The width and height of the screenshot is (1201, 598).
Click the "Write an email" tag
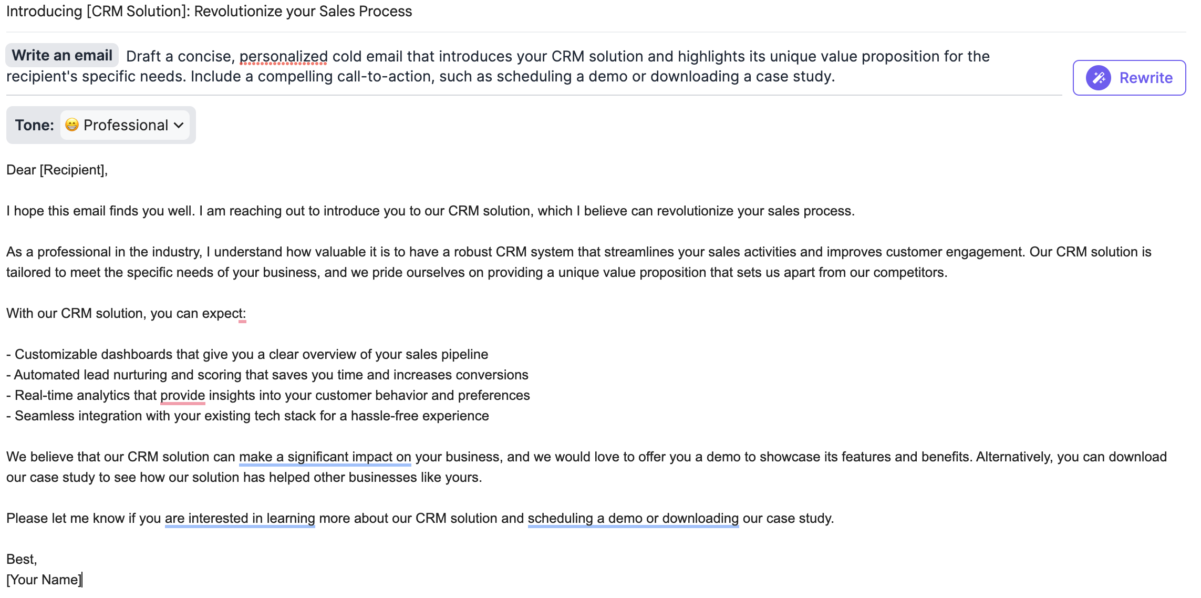click(x=62, y=55)
